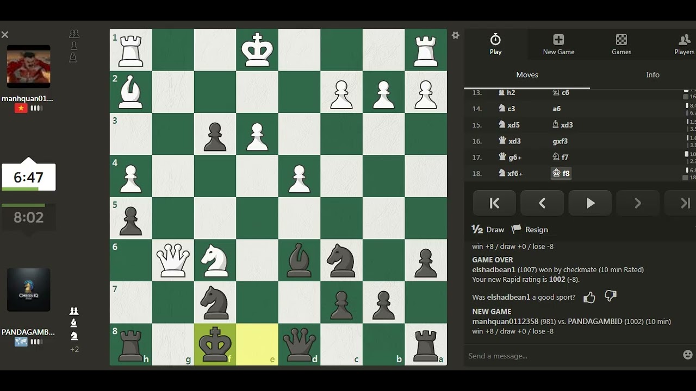The image size is (696, 391).
Task: Click the 6:47 top player clock
Action: (28, 177)
